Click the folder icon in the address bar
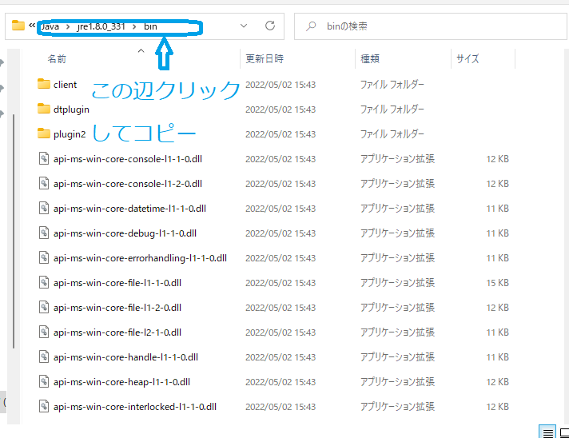The image size is (569, 438). pyautogui.click(x=18, y=26)
